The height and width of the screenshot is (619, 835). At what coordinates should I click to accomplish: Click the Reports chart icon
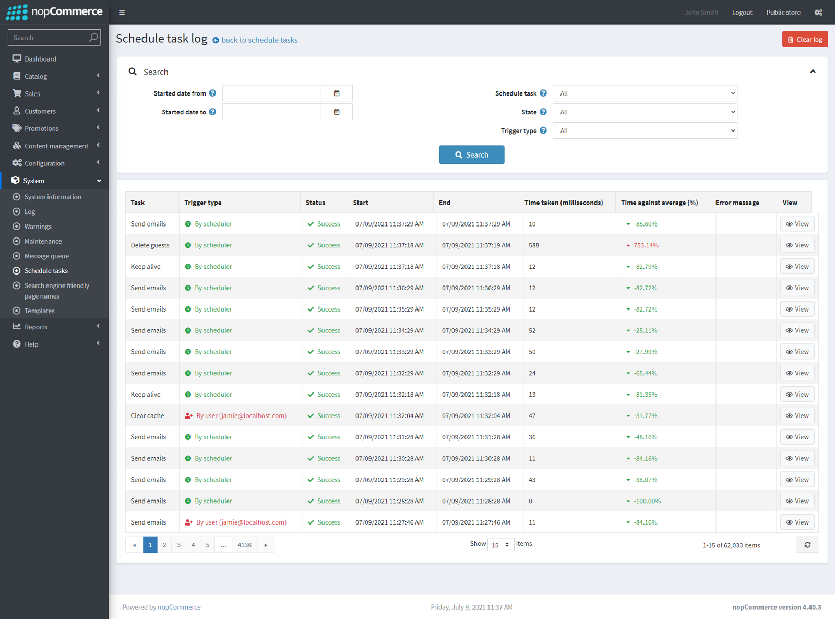point(17,327)
